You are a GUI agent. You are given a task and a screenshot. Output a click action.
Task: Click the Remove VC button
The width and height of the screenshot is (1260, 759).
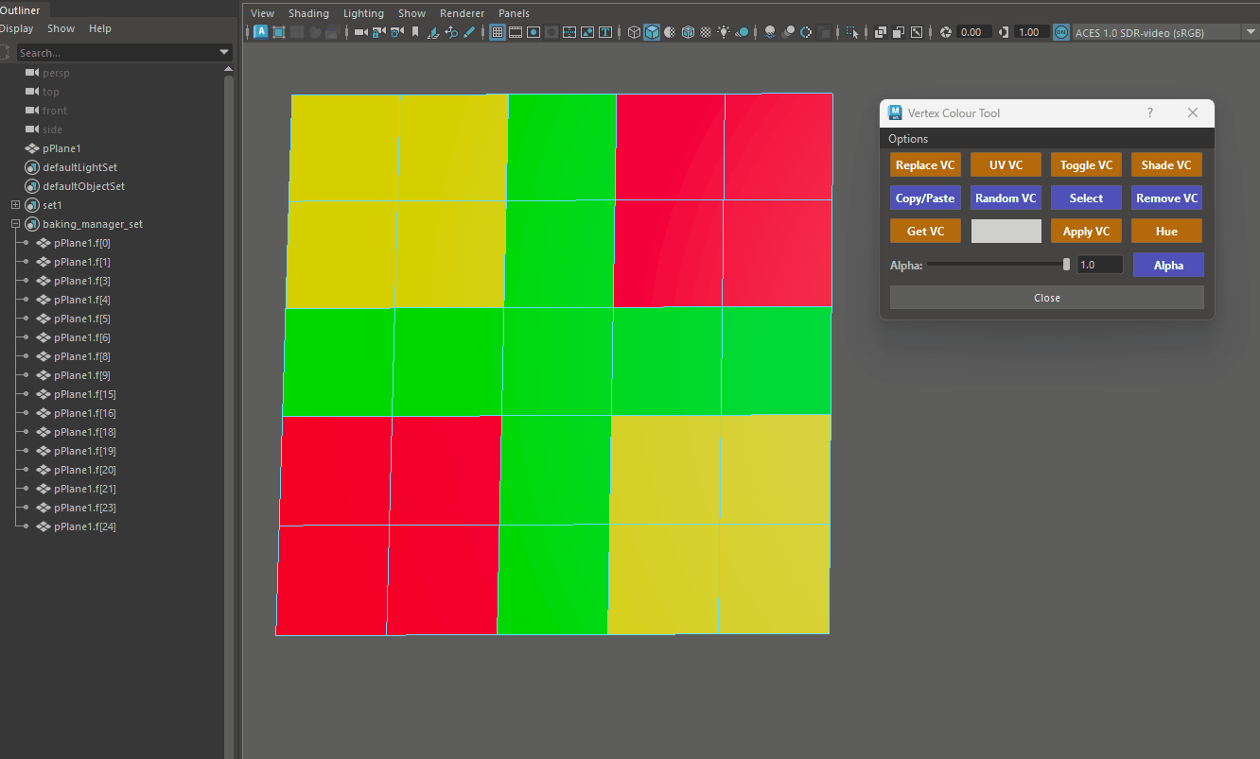pyautogui.click(x=1166, y=198)
